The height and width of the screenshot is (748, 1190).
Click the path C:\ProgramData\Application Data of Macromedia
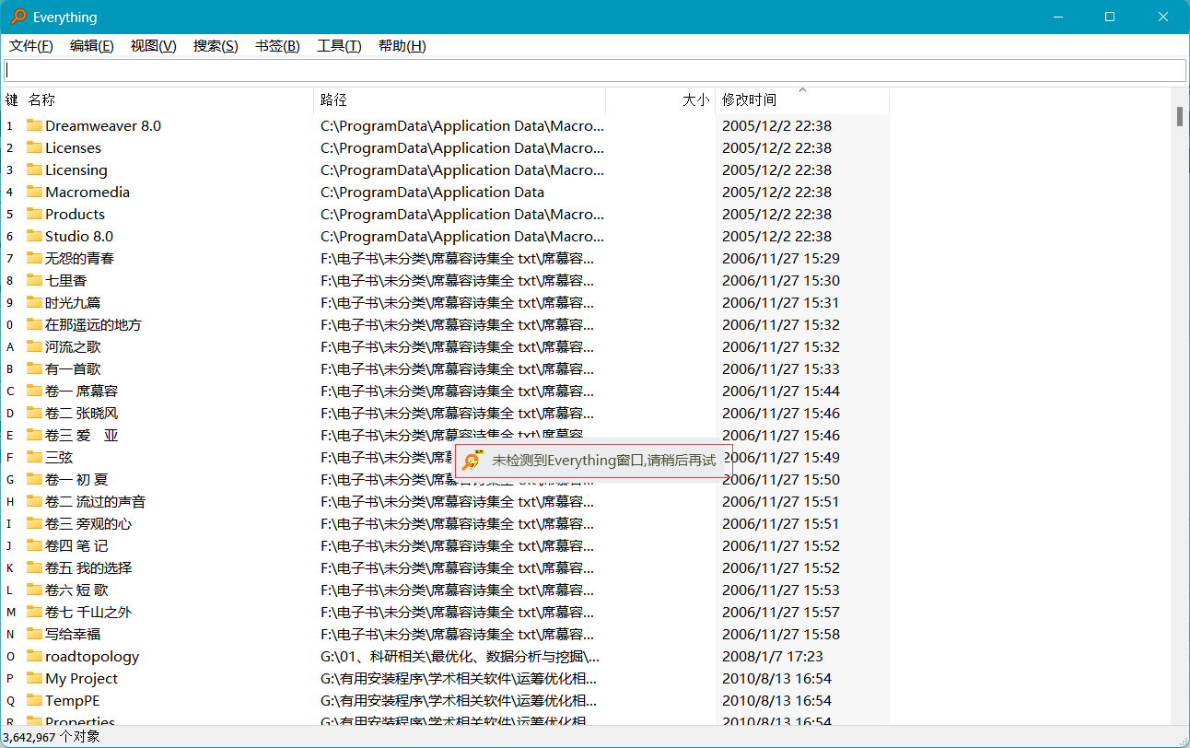click(432, 192)
